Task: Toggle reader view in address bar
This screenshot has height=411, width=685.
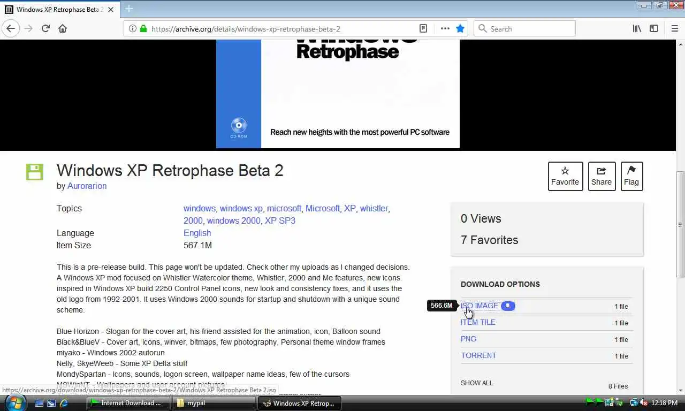Action: pos(423,29)
